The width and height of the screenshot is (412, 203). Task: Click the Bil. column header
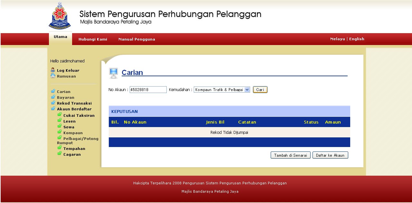pos(115,122)
